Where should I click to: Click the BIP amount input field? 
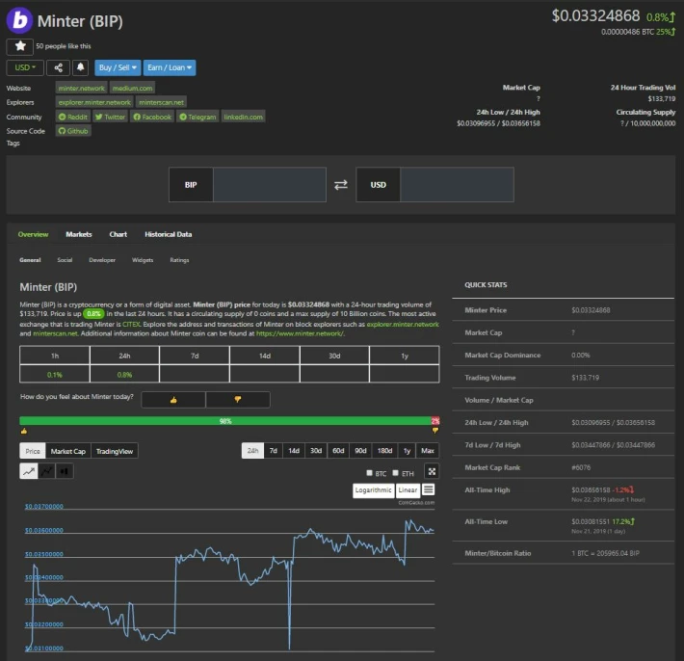pos(270,185)
